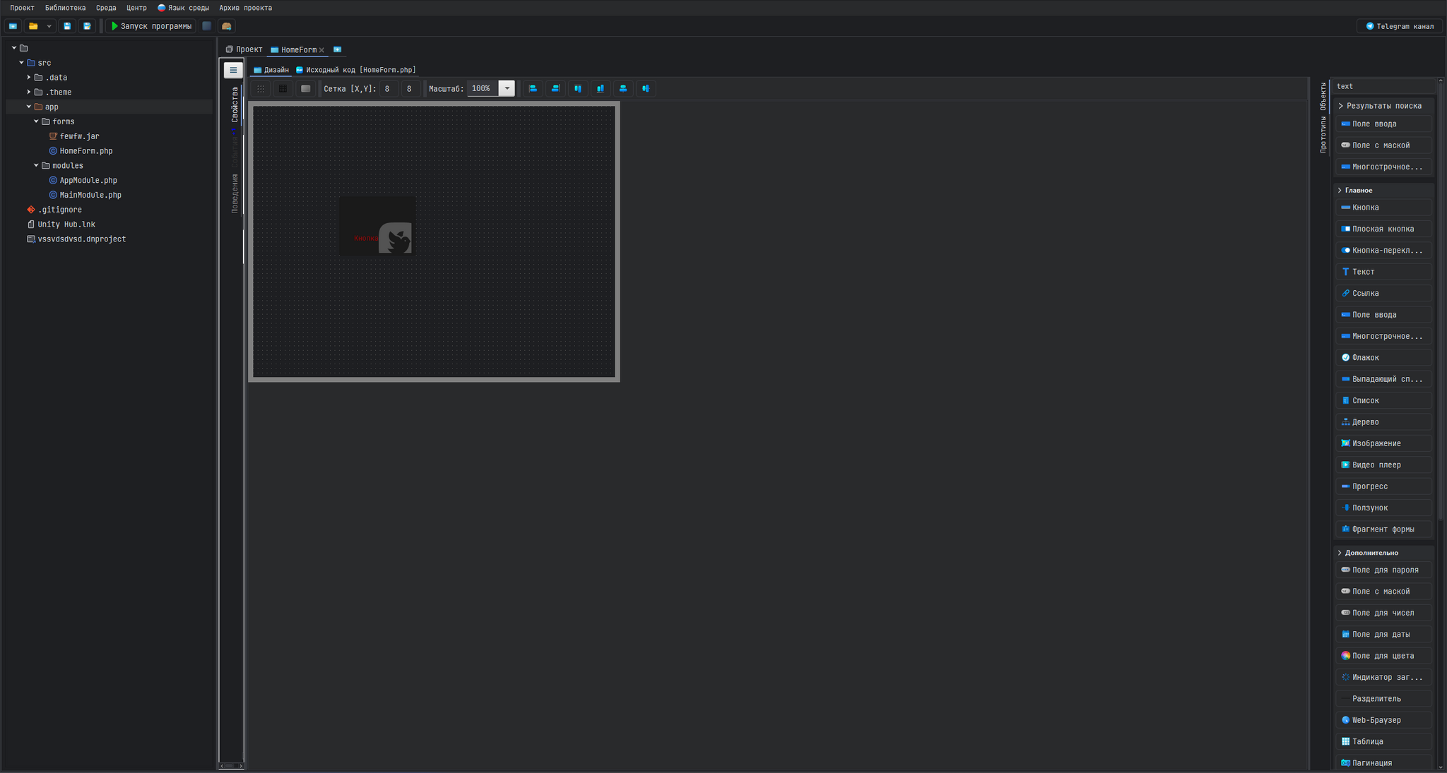Click the center vertically icon

646,88
